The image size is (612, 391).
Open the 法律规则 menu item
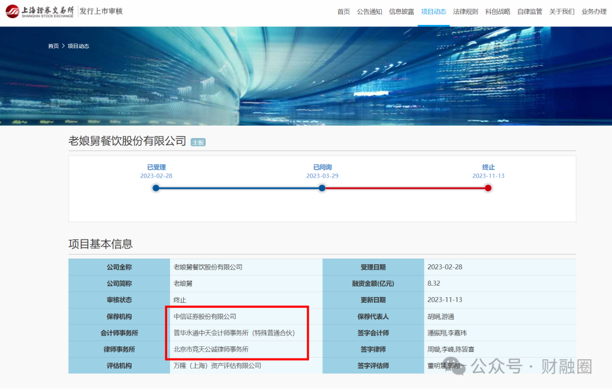pyautogui.click(x=465, y=12)
